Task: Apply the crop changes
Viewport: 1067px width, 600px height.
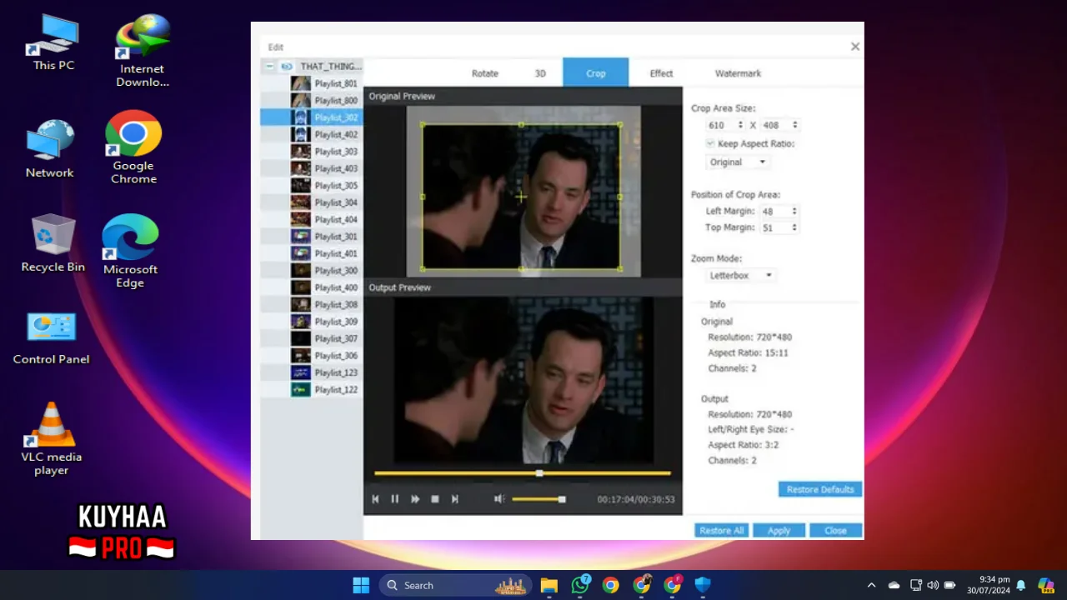Action: pos(779,530)
